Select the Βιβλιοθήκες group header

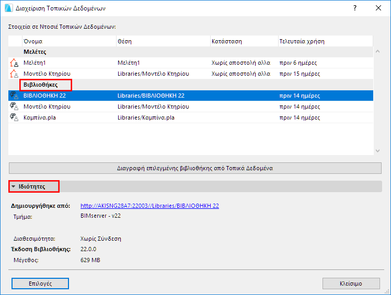191,85
